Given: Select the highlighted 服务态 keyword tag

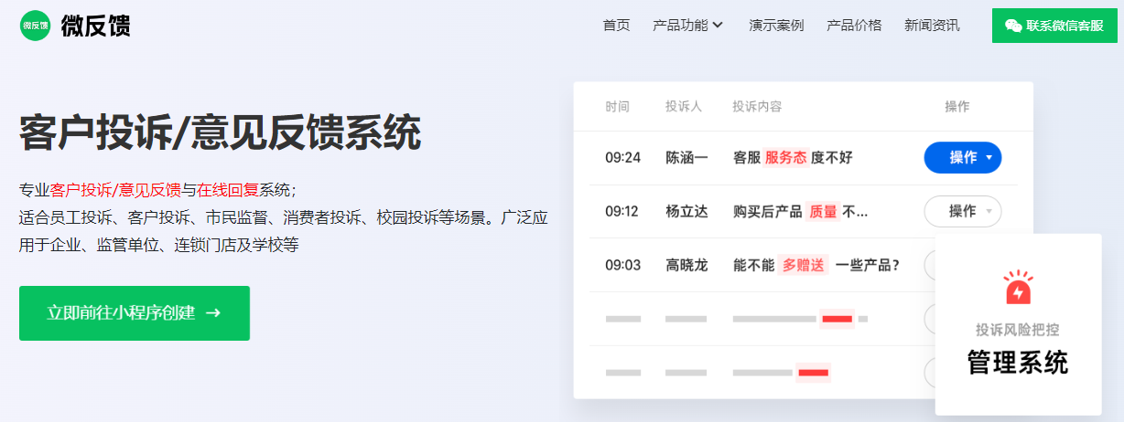Looking at the screenshot, I should click(x=785, y=158).
